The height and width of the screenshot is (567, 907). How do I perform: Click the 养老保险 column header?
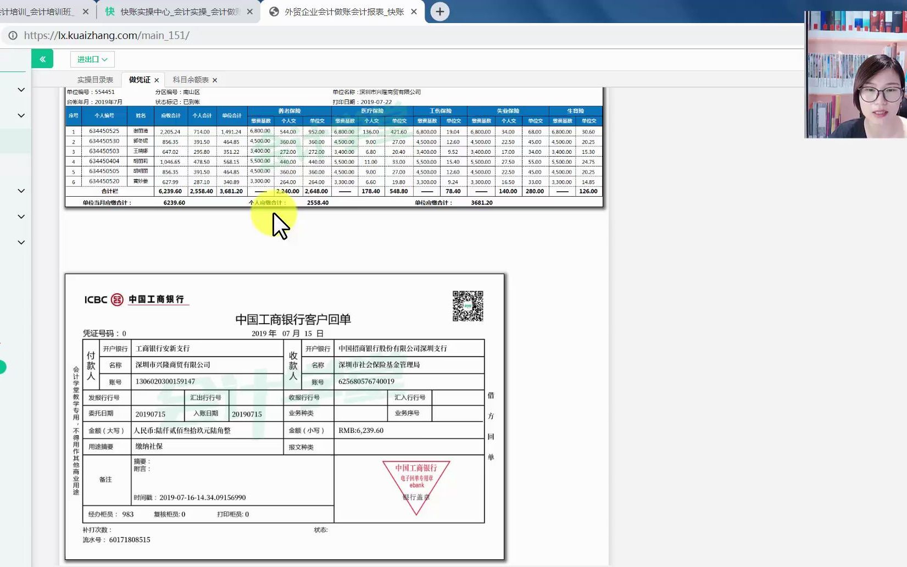tap(289, 110)
